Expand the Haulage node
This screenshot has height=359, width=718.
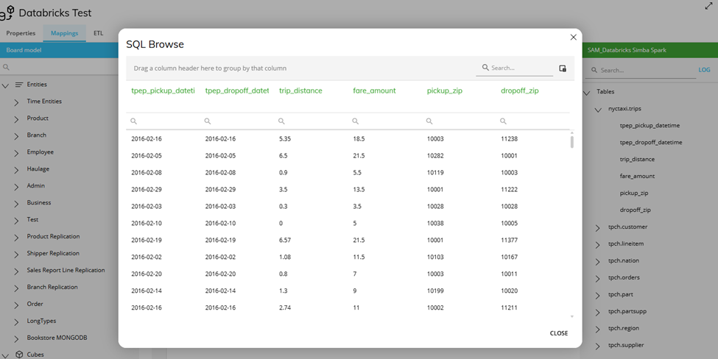pos(16,170)
